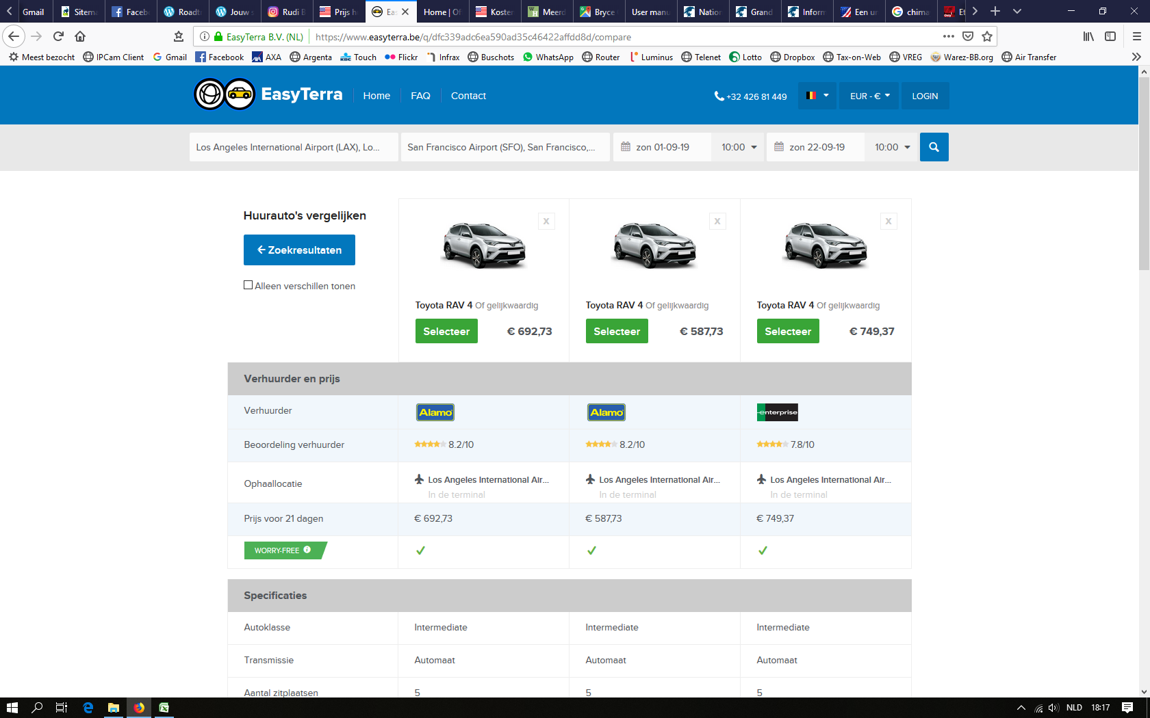Click the EasyTerra logo
Viewport: 1150px width, 718px height.
pos(268,94)
